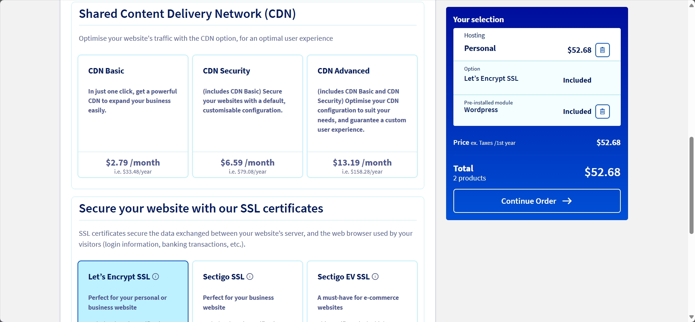Viewport: 695px width, 322px height.
Task: Show info tooltip for Sectigo SSL
Action: pyautogui.click(x=250, y=277)
